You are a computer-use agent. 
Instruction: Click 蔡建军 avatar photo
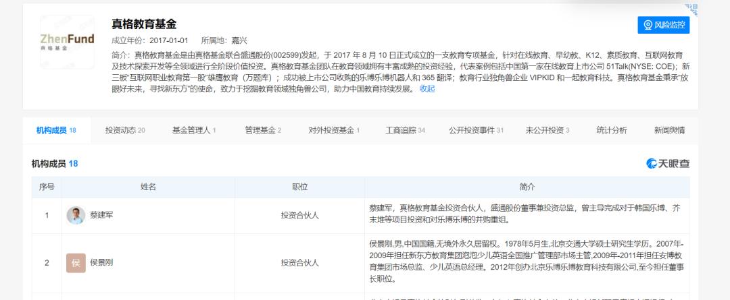click(x=76, y=216)
